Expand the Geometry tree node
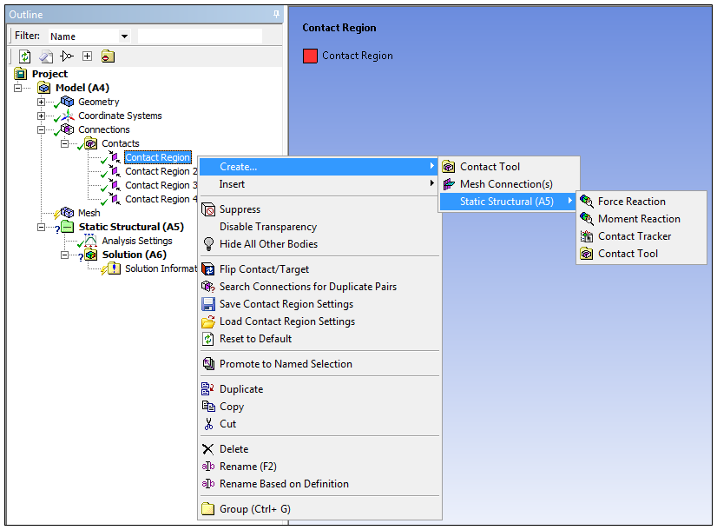Image resolution: width=717 pixels, height=530 pixels. point(42,102)
